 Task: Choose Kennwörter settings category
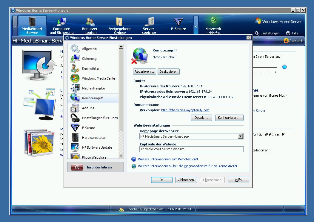pos(93,69)
